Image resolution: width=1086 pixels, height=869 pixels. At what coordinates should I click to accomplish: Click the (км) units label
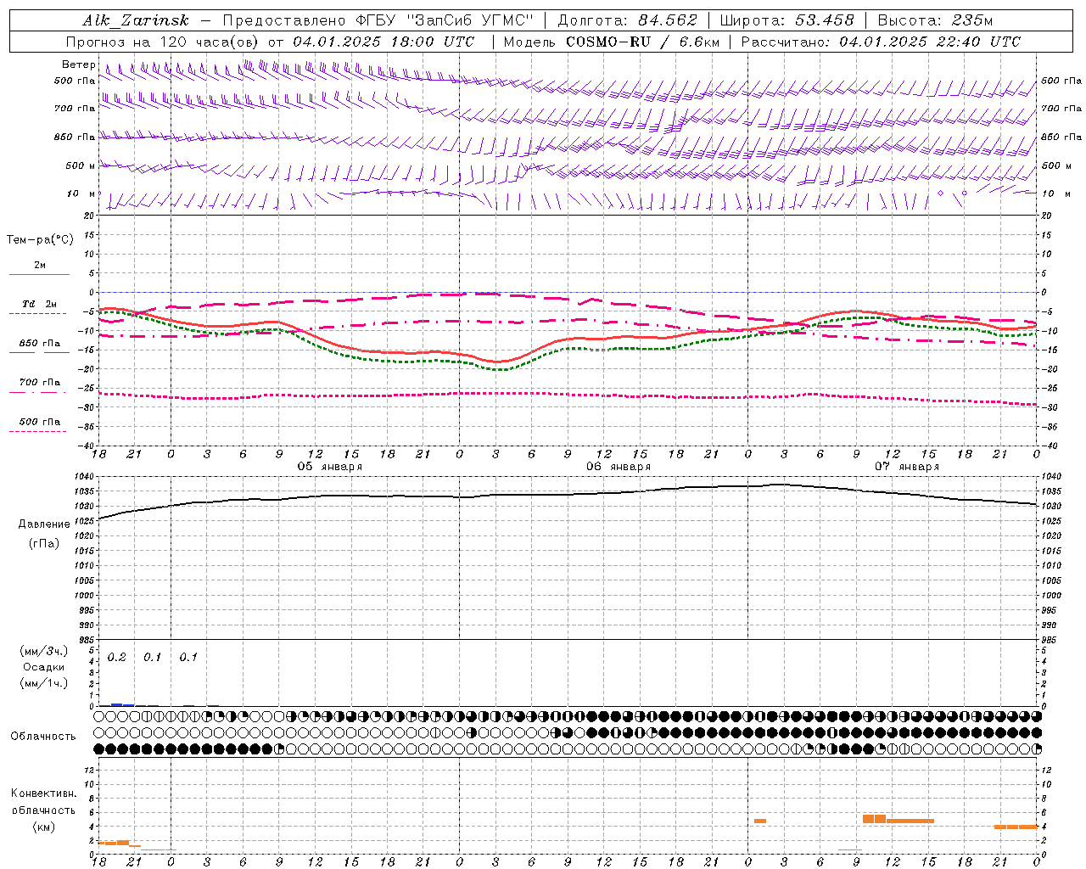coord(44,827)
